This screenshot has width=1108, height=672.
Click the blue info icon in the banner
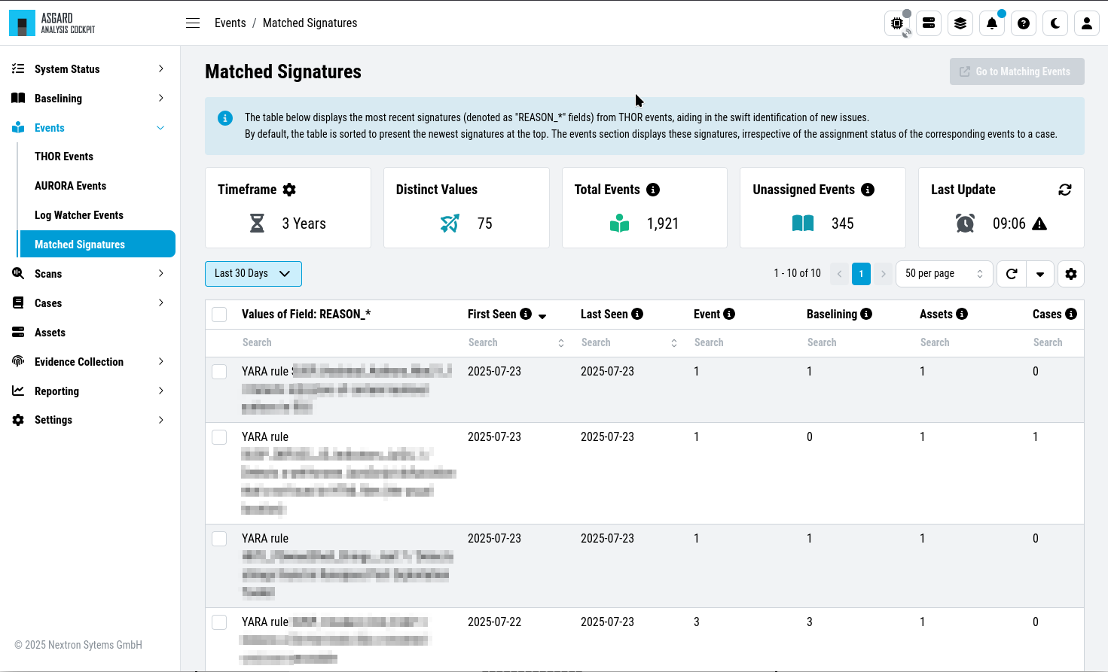coord(225,118)
